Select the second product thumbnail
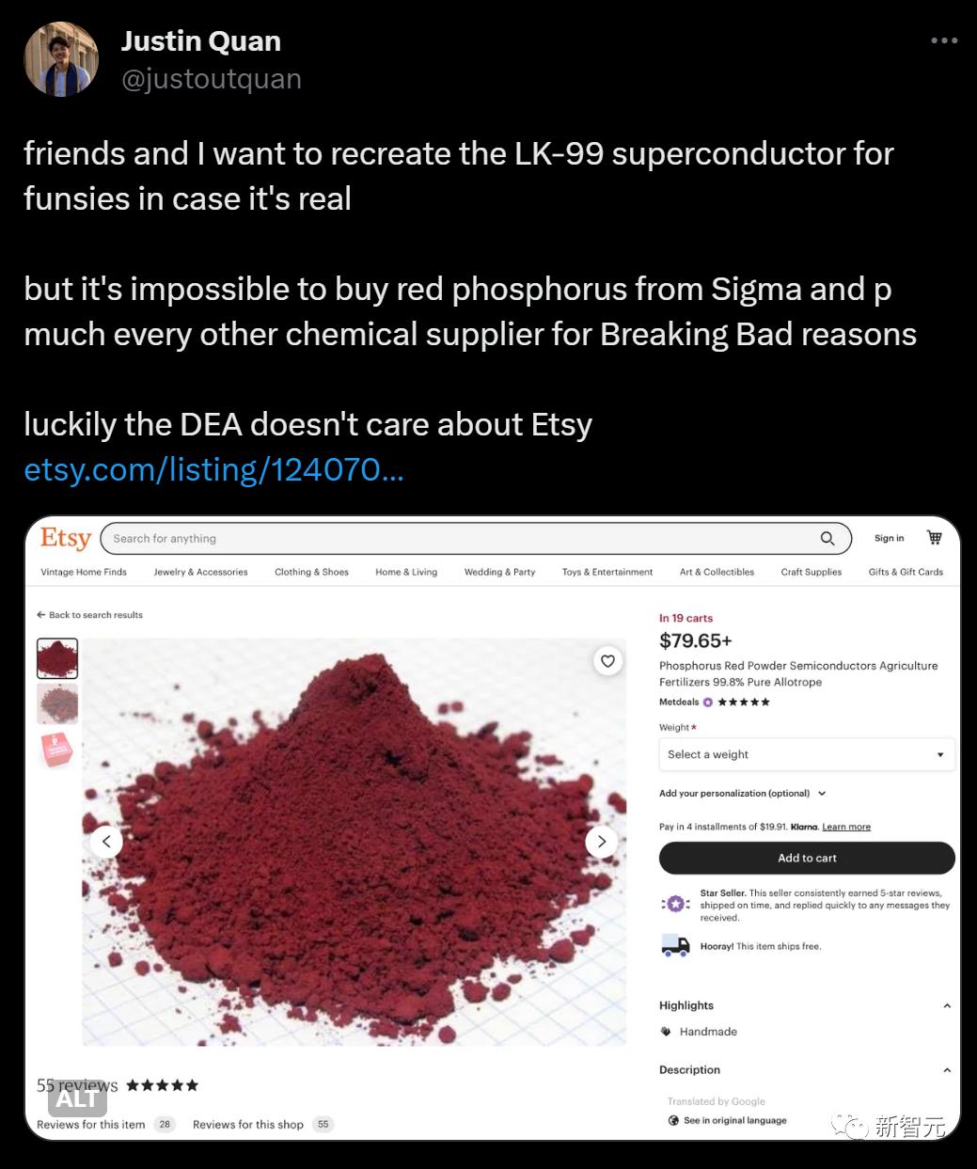Viewport: 977px width, 1169px height. click(x=57, y=703)
